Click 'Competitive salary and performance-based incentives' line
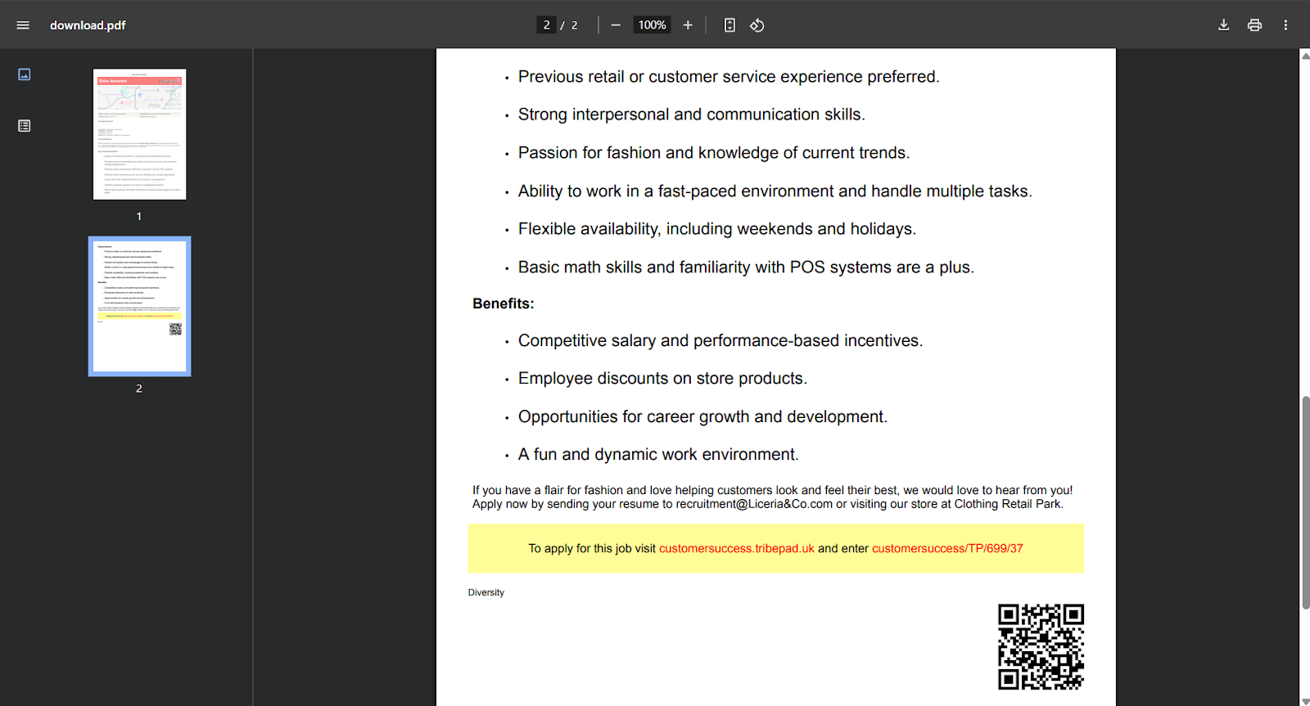1310x706 pixels. click(x=720, y=340)
